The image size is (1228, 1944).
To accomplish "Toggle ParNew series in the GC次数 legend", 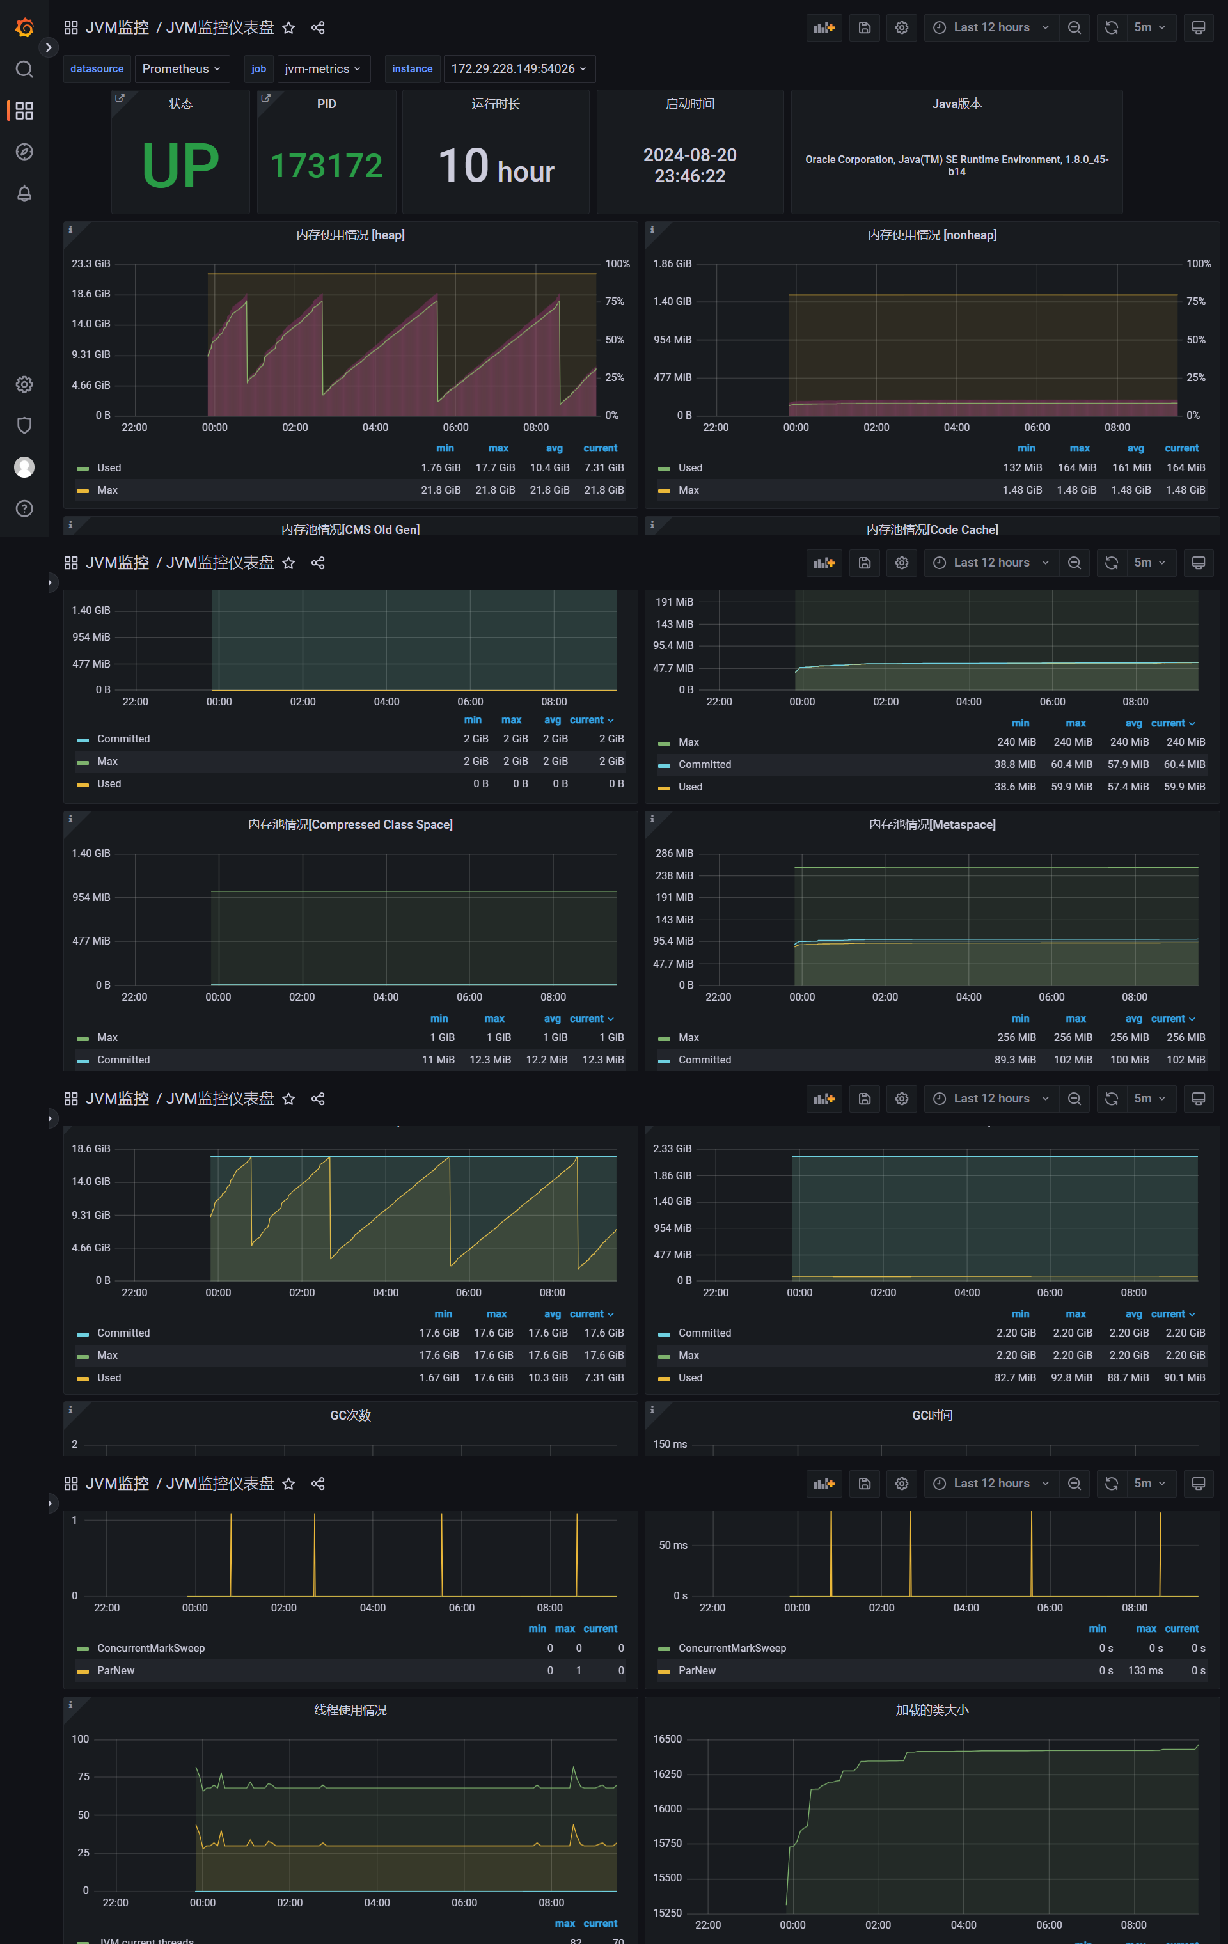I will (116, 1670).
